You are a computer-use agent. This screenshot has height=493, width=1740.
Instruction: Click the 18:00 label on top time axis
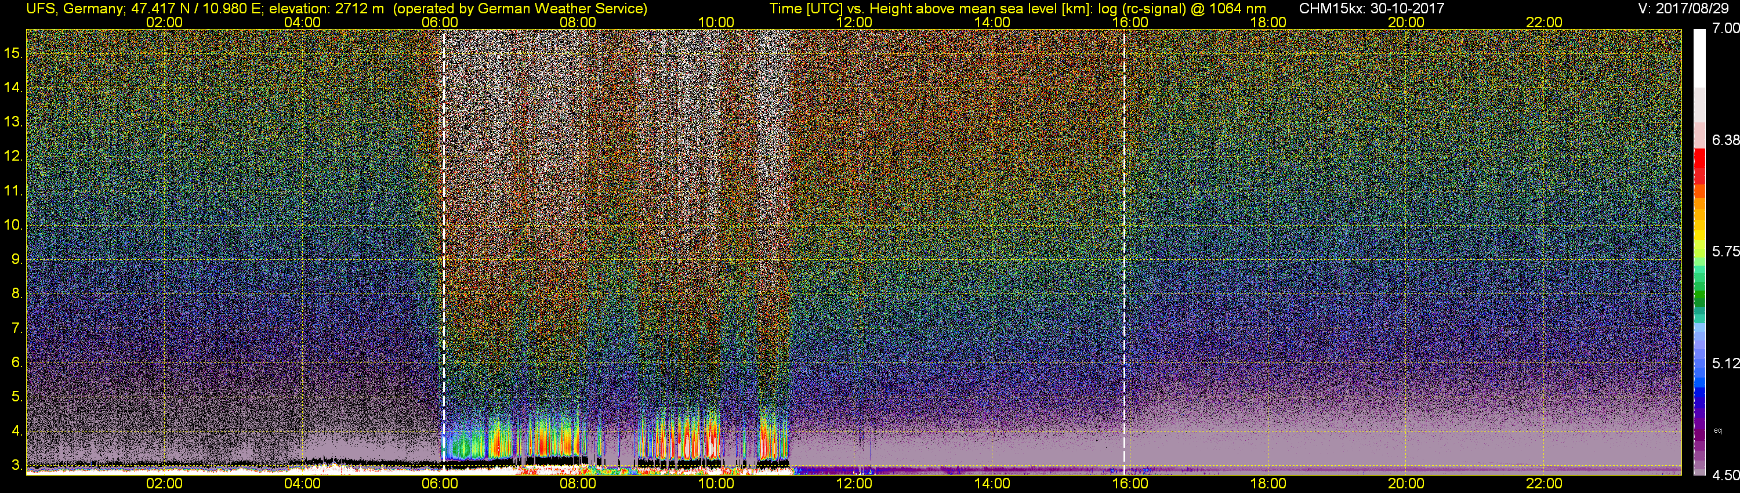[x=1268, y=22]
